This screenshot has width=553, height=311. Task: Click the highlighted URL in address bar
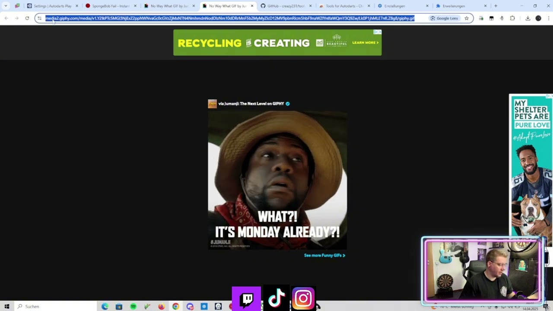[x=230, y=18]
